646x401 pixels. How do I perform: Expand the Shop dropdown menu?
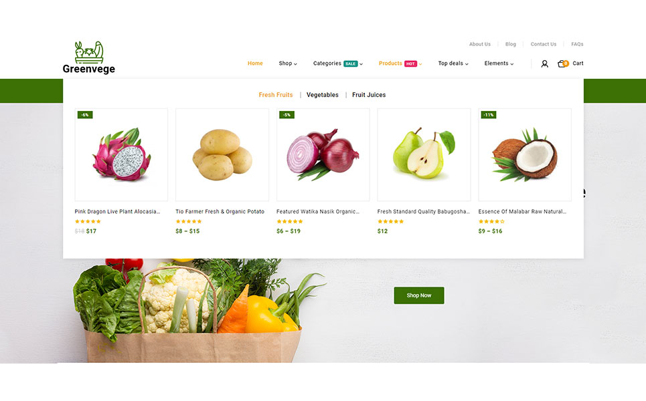288,63
